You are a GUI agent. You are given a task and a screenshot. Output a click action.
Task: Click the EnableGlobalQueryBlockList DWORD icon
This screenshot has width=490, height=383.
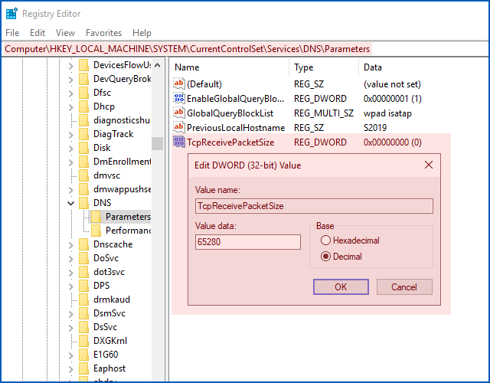178,99
